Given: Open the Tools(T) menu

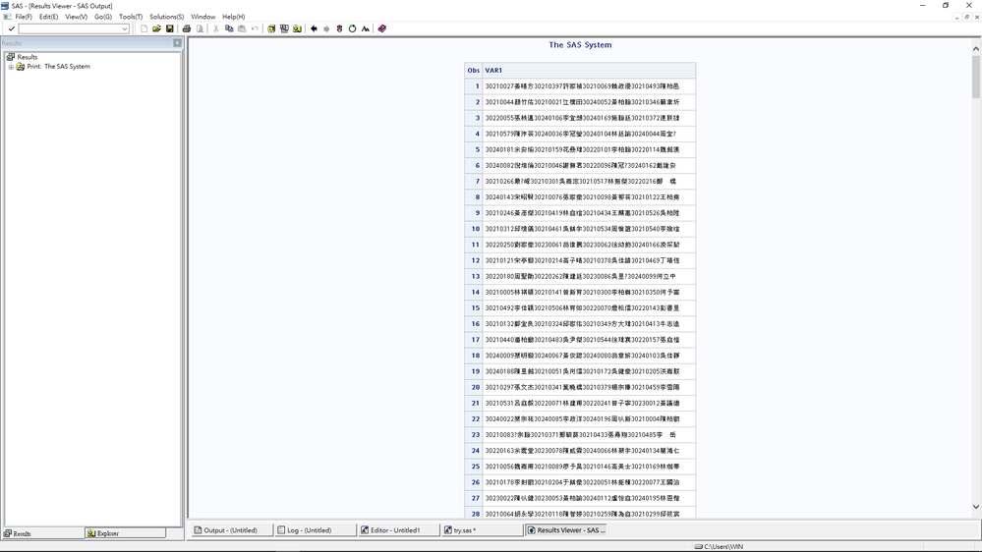Looking at the screenshot, I should pyautogui.click(x=131, y=17).
